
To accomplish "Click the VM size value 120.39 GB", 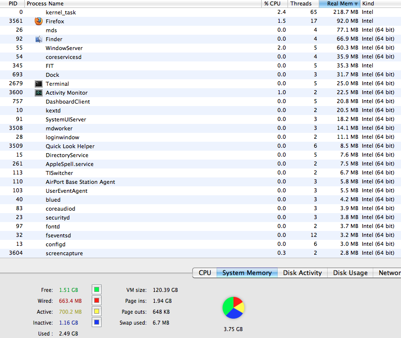I will (165, 290).
